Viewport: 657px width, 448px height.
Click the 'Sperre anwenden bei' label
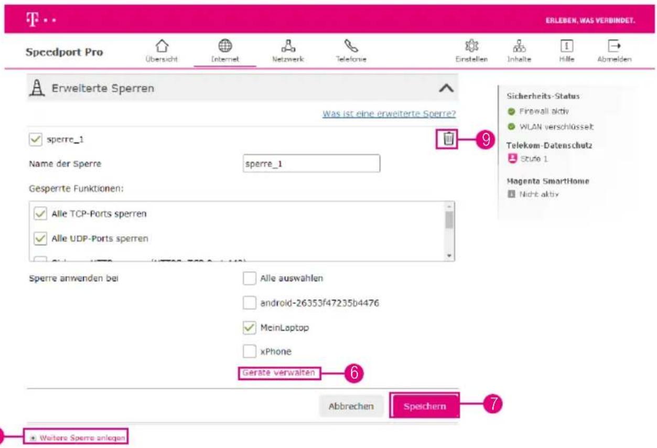pos(73,279)
